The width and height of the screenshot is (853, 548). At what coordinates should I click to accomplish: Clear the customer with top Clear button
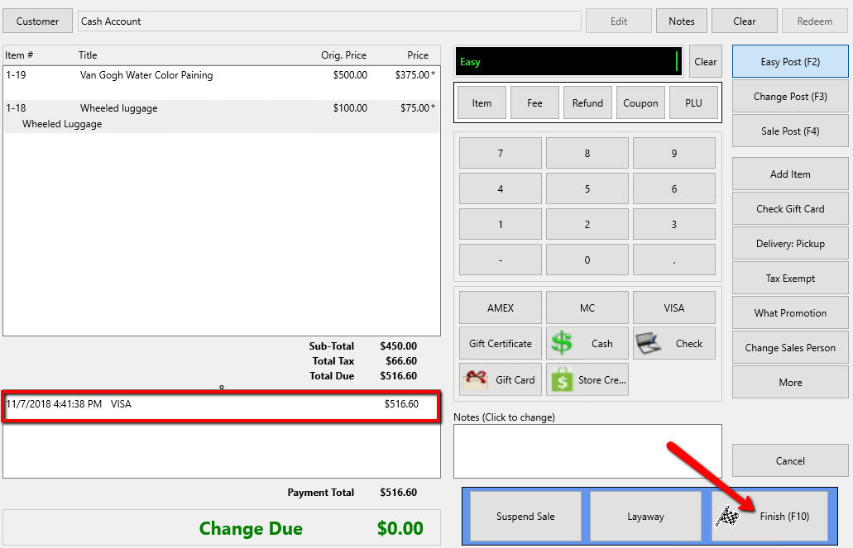(x=744, y=21)
